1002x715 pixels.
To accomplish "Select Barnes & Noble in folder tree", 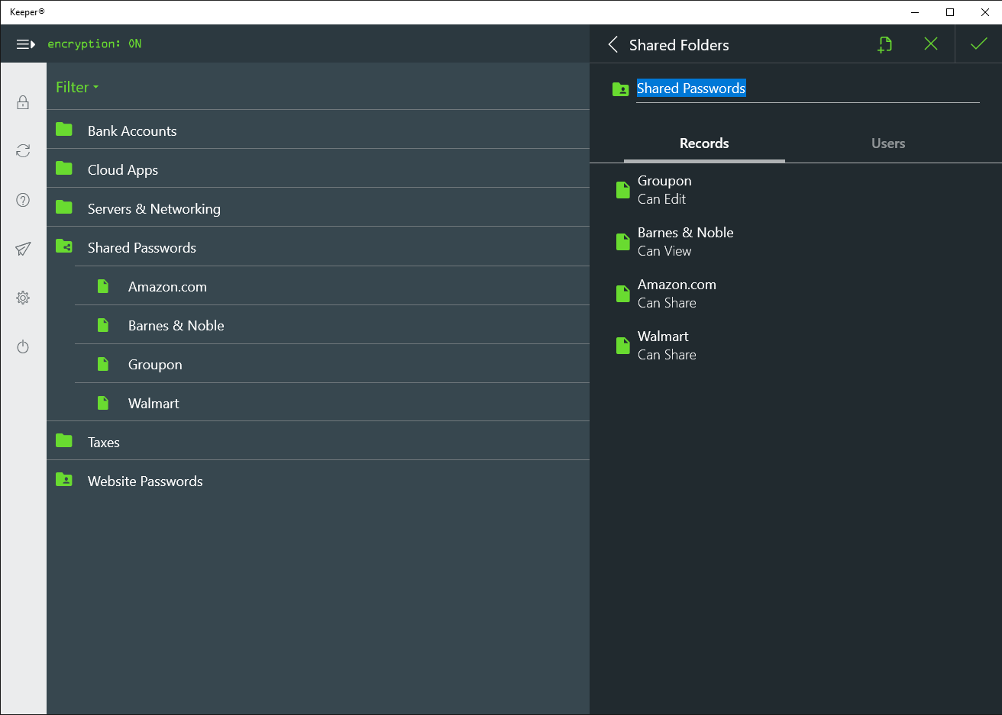I will pos(176,326).
